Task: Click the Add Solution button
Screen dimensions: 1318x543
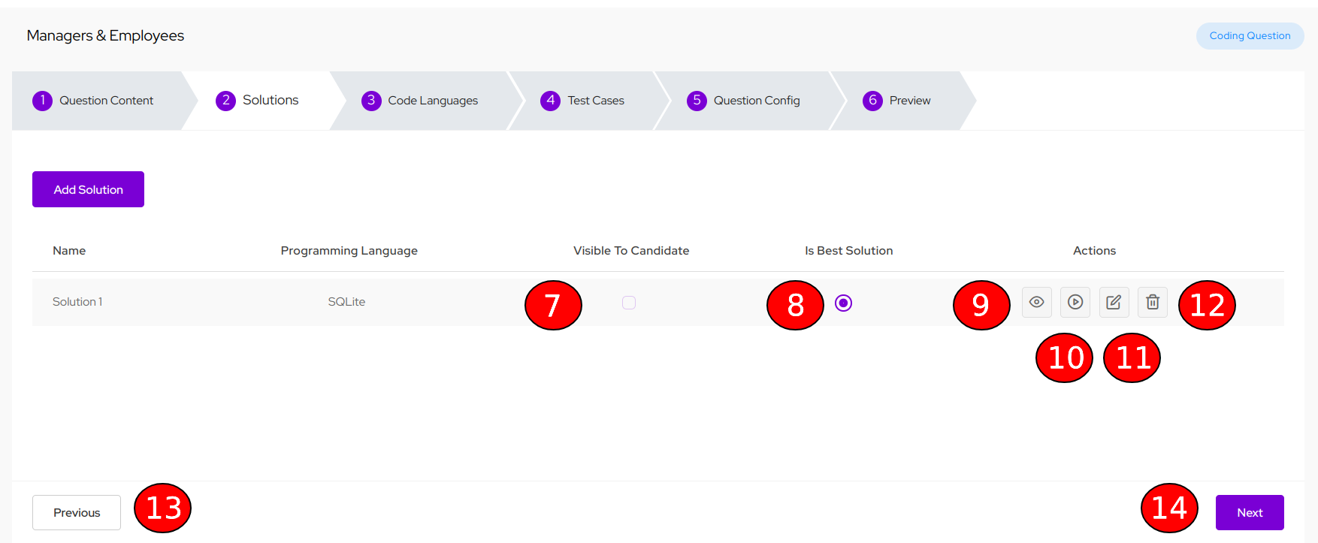Action: 88,189
